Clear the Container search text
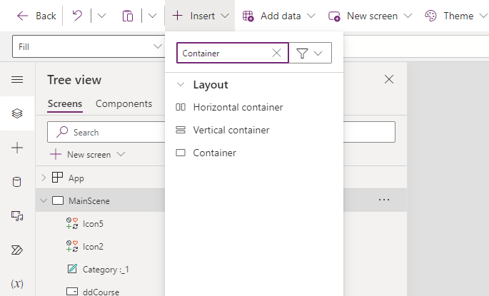Viewport: 489px width, 296px height. coord(276,53)
